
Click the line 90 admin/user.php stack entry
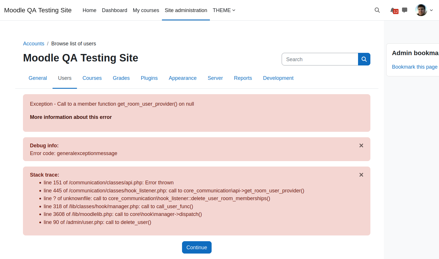97,222
